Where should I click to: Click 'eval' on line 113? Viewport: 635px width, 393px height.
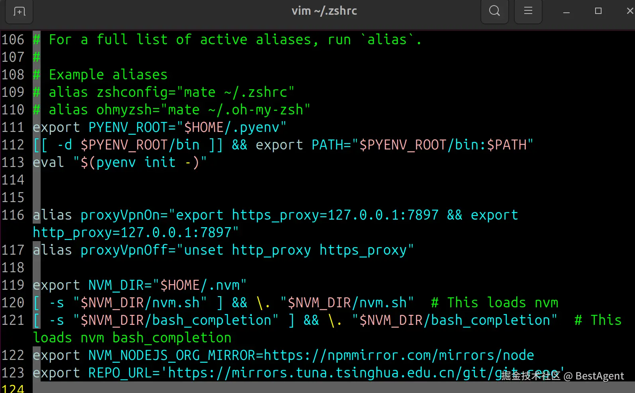(48, 162)
